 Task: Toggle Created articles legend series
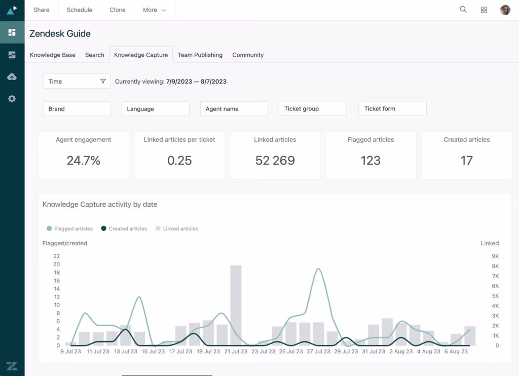pos(124,229)
